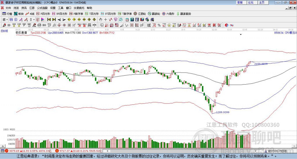Select the crosshair cursor tool
The height and width of the screenshot is (159, 297).
(x=106, y=20)
